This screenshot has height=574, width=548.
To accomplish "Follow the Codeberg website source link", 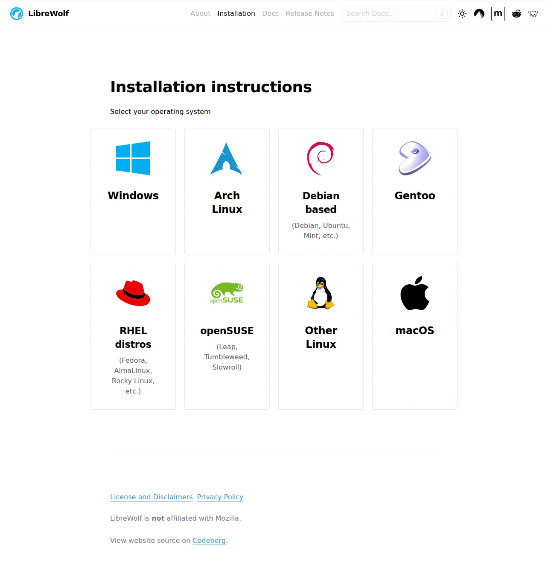I will click(x=209, y=541).
